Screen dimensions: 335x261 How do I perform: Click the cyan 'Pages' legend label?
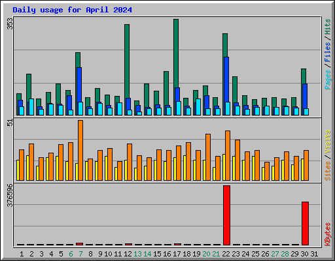coord(328,80)
